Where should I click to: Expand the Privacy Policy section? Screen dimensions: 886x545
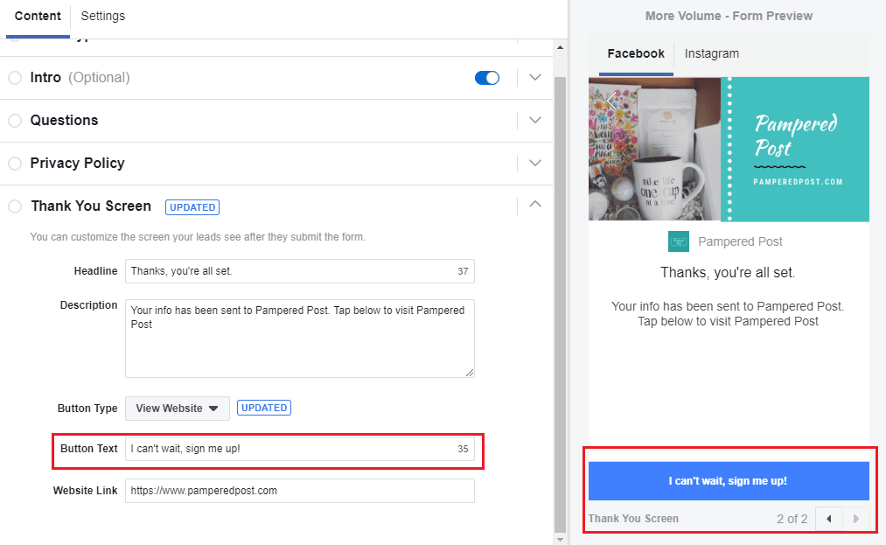tap(534, 163)
